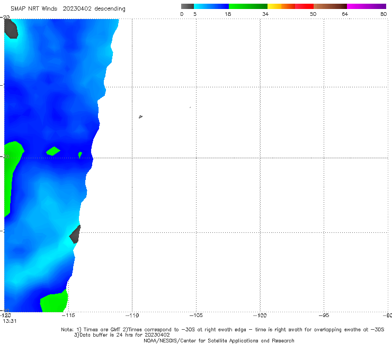Click the red segment of the color bar
The image size is (392, 344).
(x=304, y=6)
